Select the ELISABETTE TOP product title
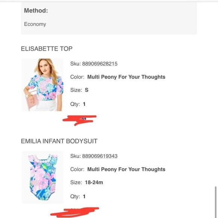This screenshot has width=218, height=218. click(x=47, y=48)
